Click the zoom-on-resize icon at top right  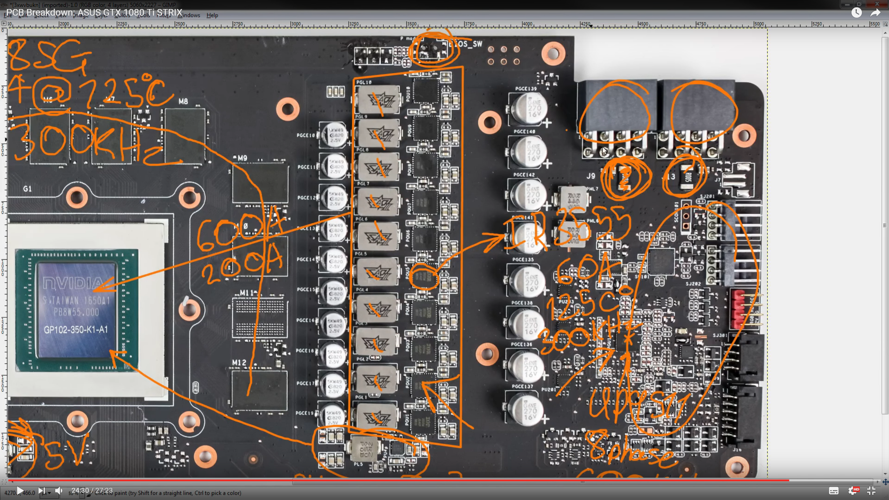(885, 24)
